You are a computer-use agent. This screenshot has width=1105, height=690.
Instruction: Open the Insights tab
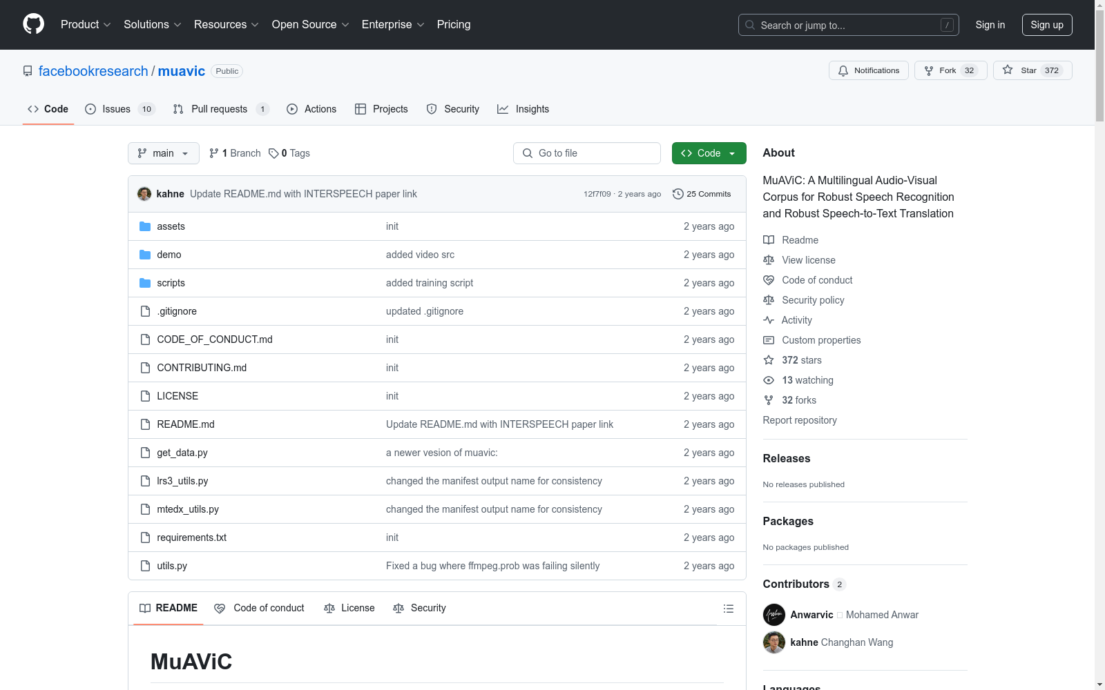(x=523, y=109)
